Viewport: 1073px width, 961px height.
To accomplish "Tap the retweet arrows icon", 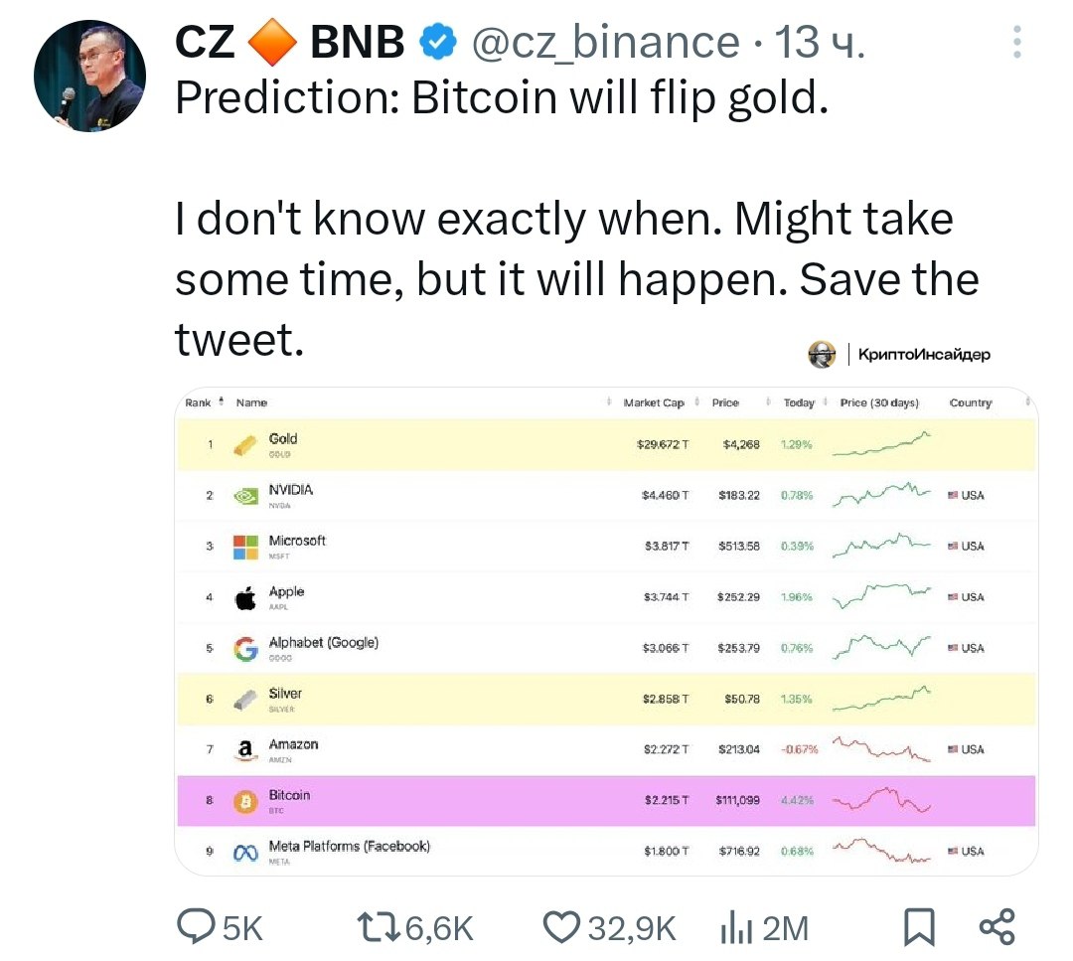I will (378, 927).
